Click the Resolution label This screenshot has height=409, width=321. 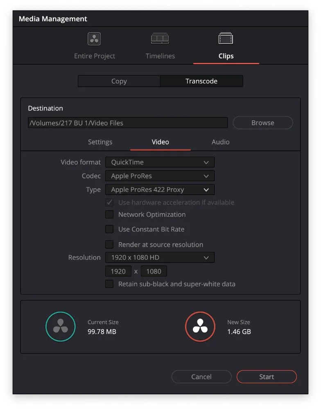click(x=84, y=257)
